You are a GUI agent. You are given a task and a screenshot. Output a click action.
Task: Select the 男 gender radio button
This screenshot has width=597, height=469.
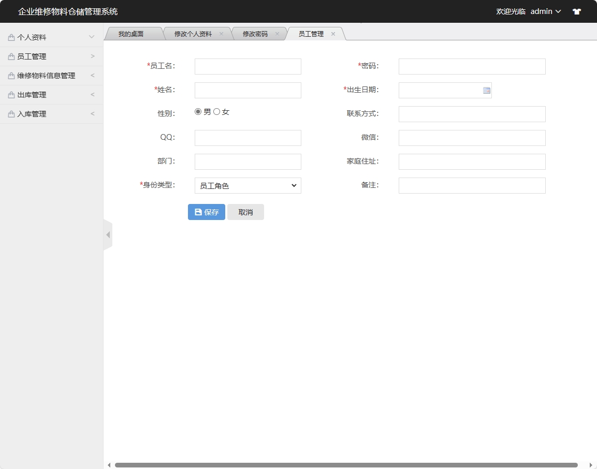tap(198, 111)
